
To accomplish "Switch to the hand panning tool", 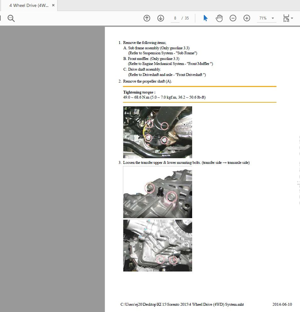I will pos(219,18).
